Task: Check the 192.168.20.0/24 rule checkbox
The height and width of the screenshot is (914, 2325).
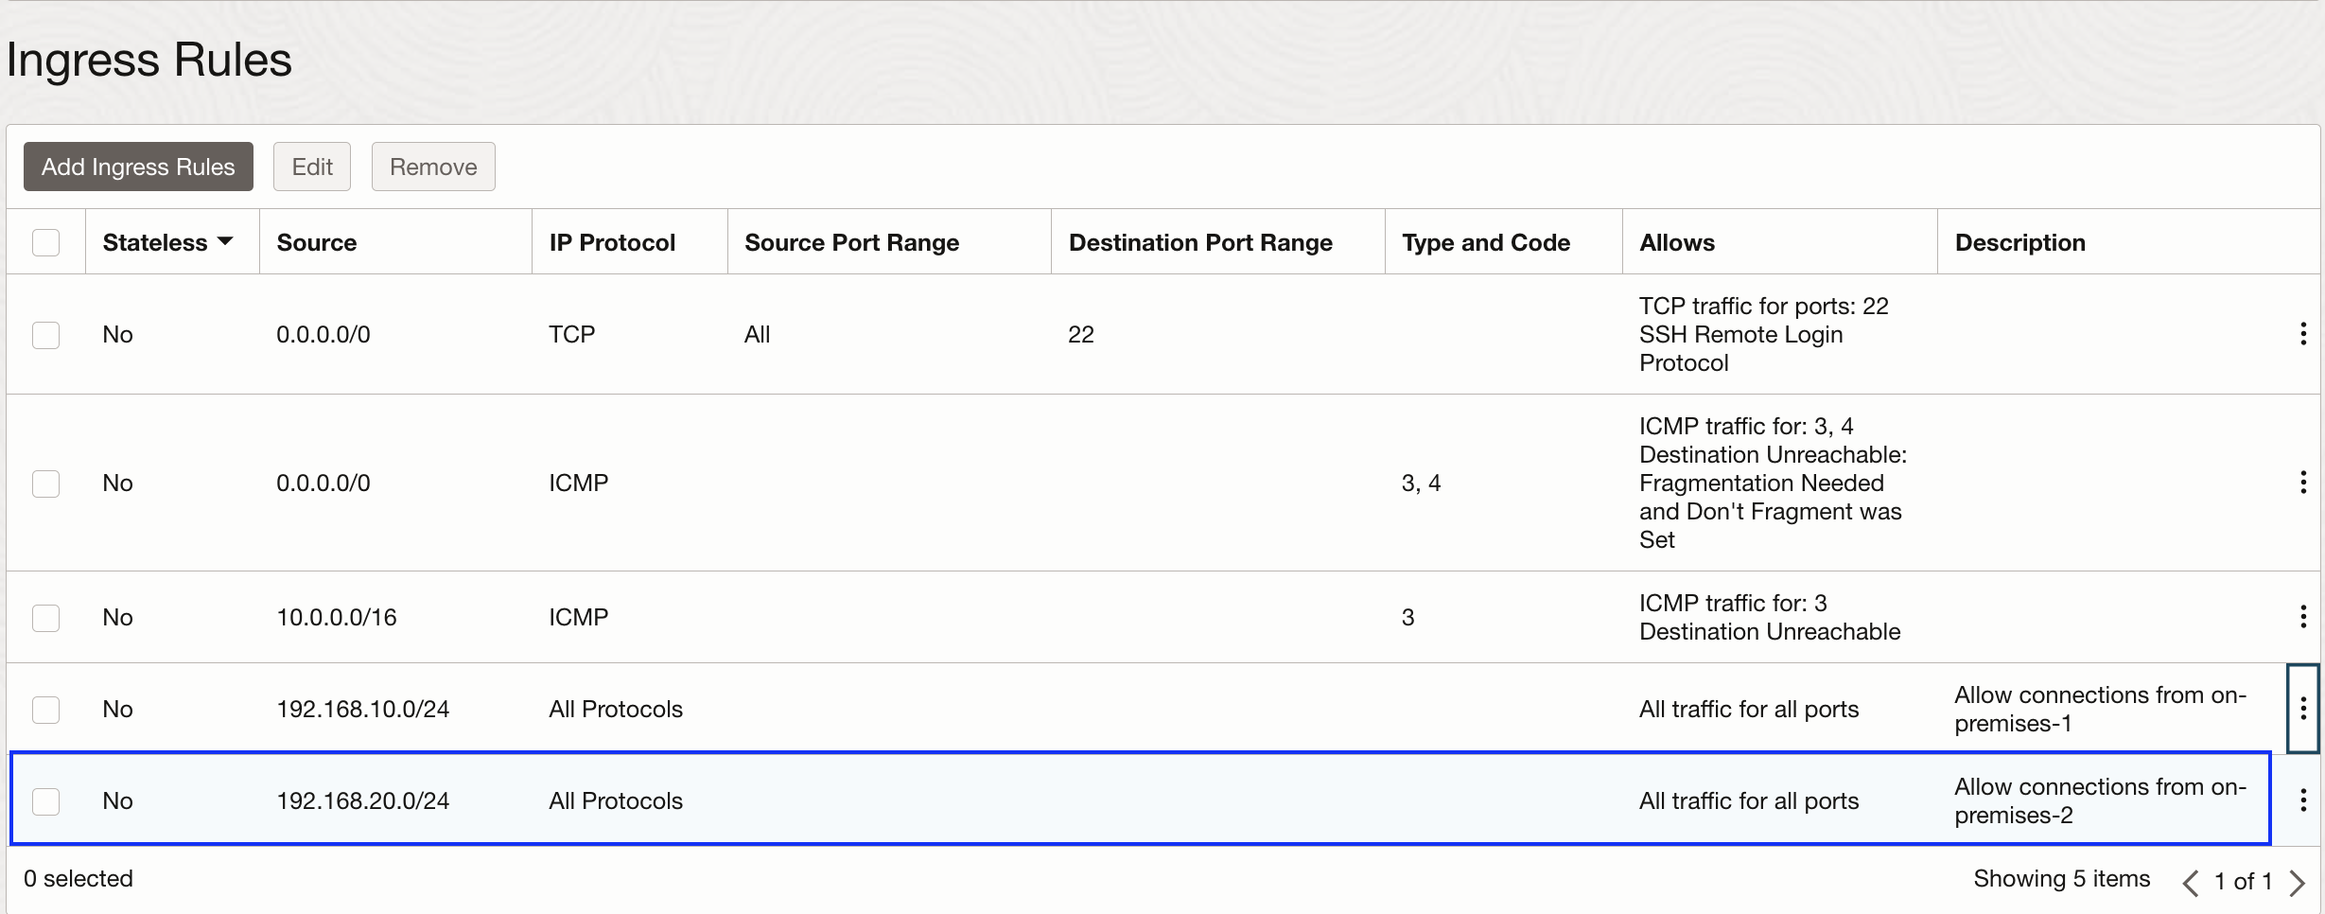Action: tap(45, 801)
